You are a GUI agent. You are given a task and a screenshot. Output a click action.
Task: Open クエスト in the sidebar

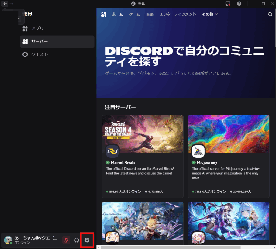[x=39, y=54]
